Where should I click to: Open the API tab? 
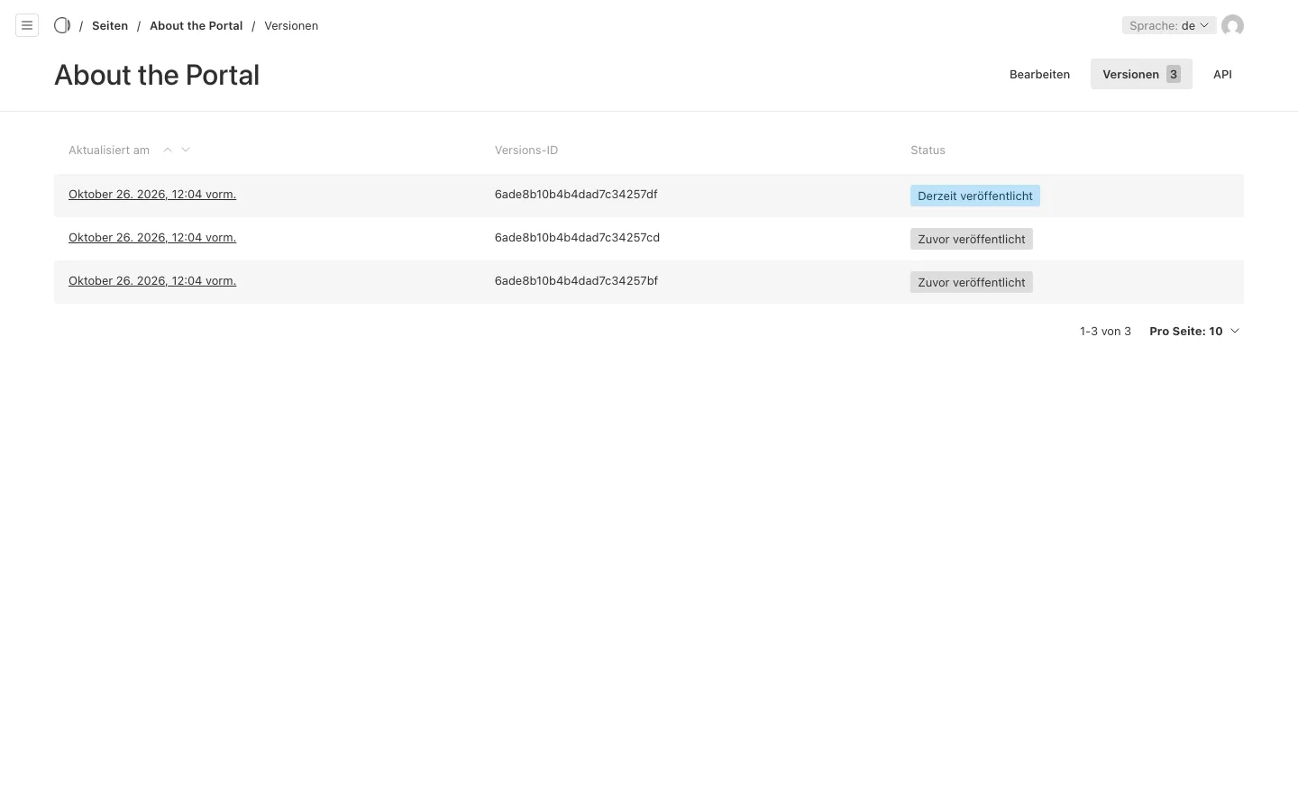pos(1222,74)
